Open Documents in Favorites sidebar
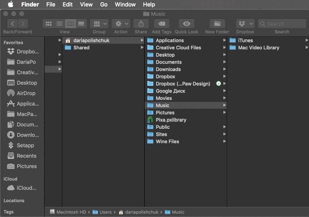 [22, 124]
